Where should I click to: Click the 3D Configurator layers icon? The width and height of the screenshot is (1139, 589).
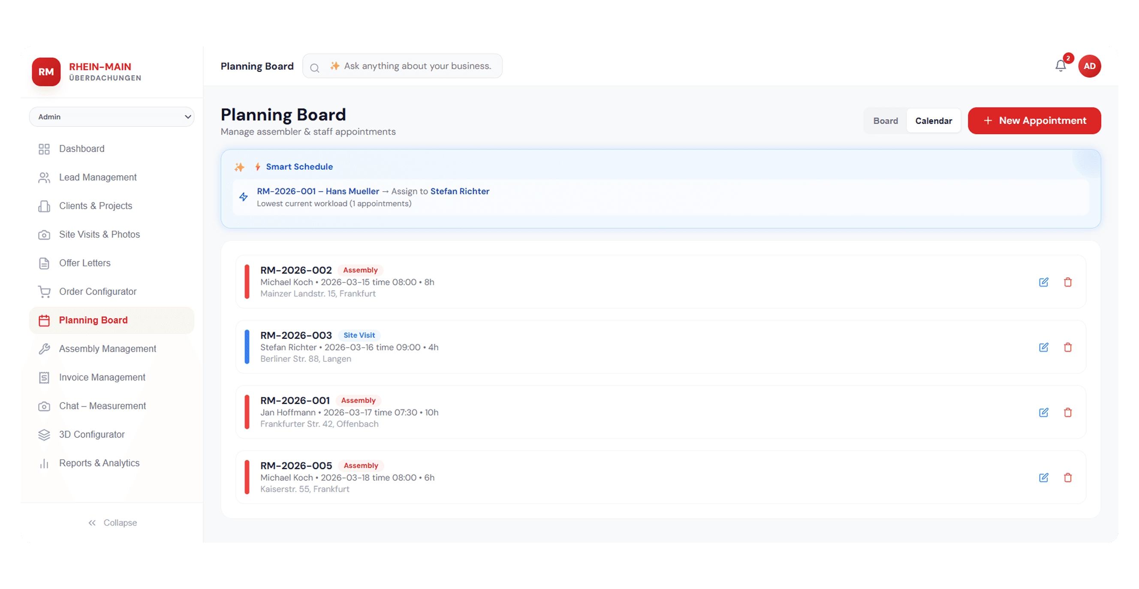(44, 435)
